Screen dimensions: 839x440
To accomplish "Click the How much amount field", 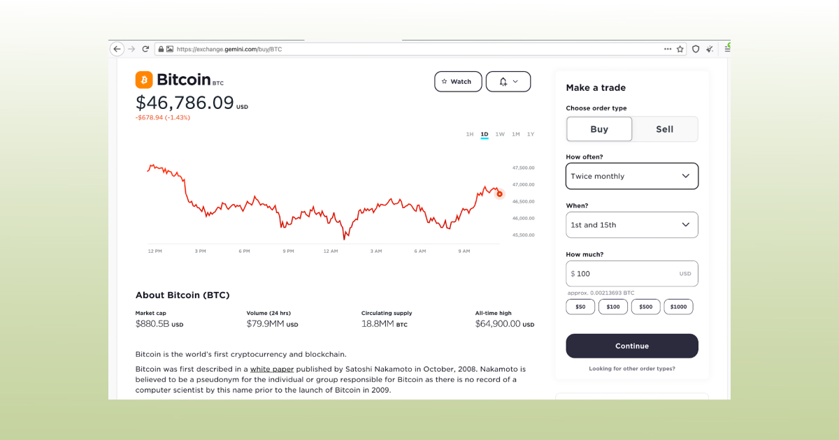I will click(626, 274).
